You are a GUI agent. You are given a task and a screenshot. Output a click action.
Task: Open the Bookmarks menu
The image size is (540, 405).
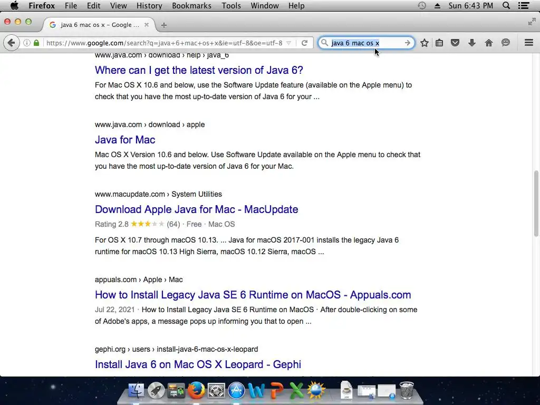[192, 5]
